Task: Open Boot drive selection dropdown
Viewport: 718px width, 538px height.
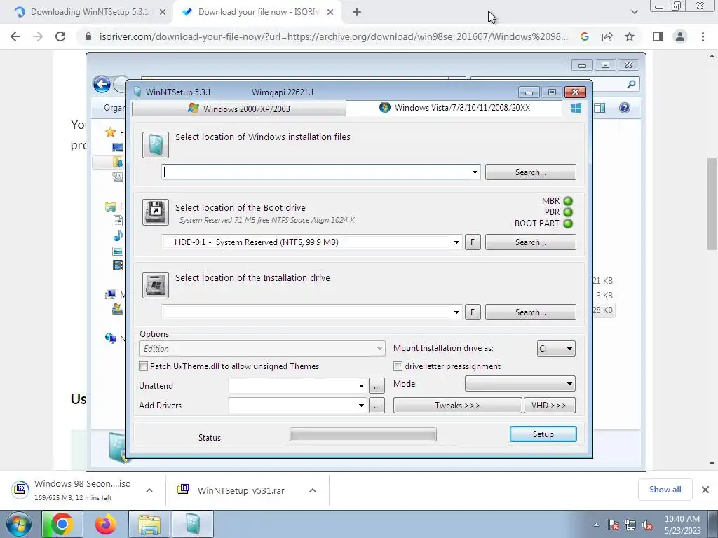Action: [456, 242]
